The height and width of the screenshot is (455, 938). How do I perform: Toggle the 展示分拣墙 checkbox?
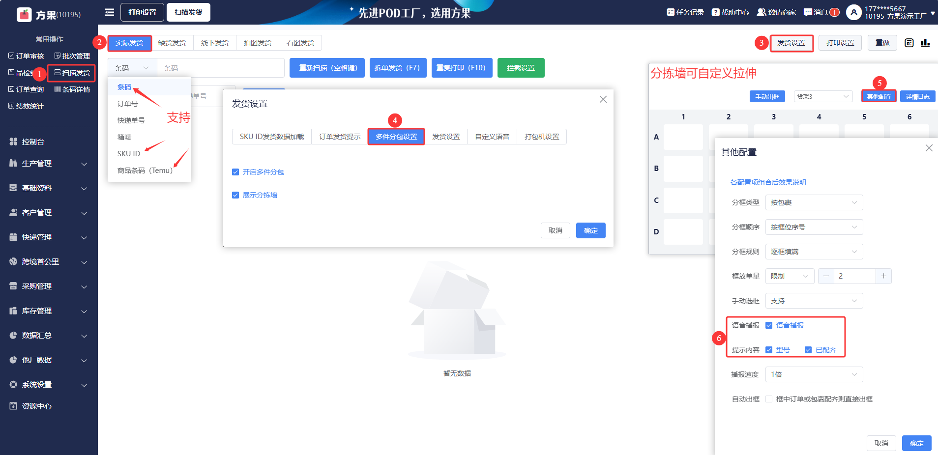(x=235, y=195)
